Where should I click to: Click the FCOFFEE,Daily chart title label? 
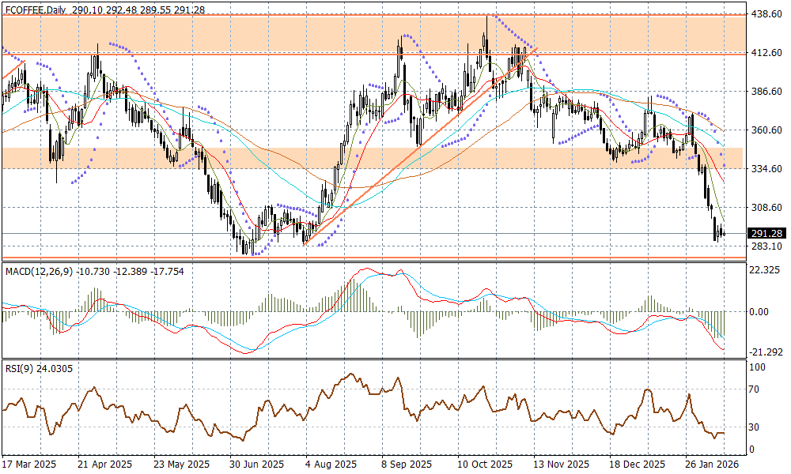pyautogui.click(x=35, y=9)
